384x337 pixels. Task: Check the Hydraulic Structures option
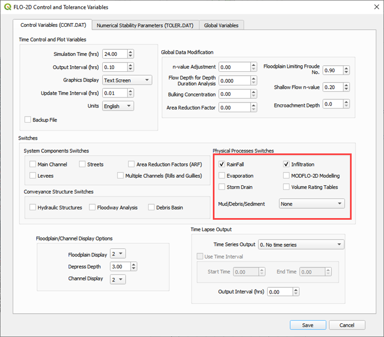(x=33, y=208)
